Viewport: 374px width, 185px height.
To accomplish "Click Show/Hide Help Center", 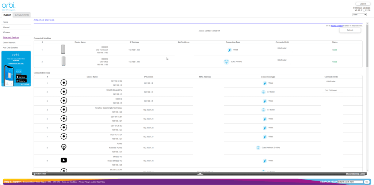I will tap(355, 174).
